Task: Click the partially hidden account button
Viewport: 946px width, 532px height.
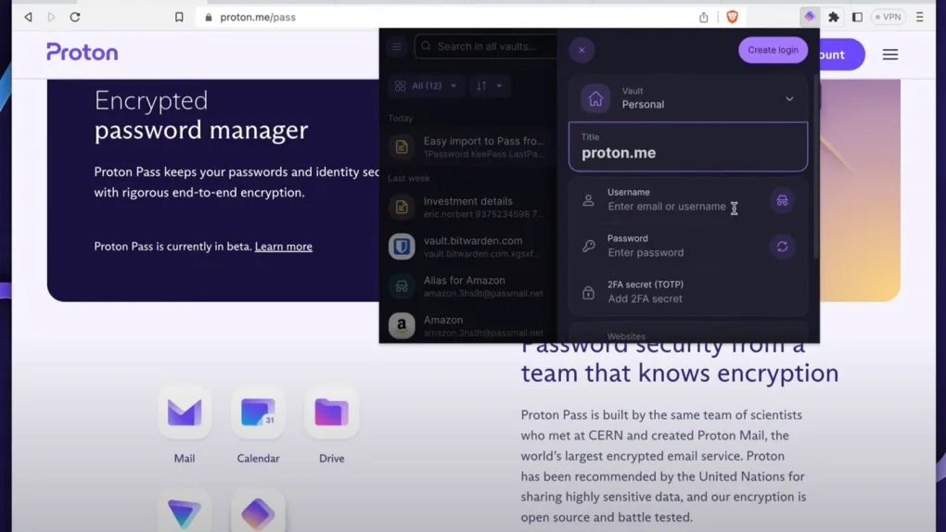Action: pos(842,55)
